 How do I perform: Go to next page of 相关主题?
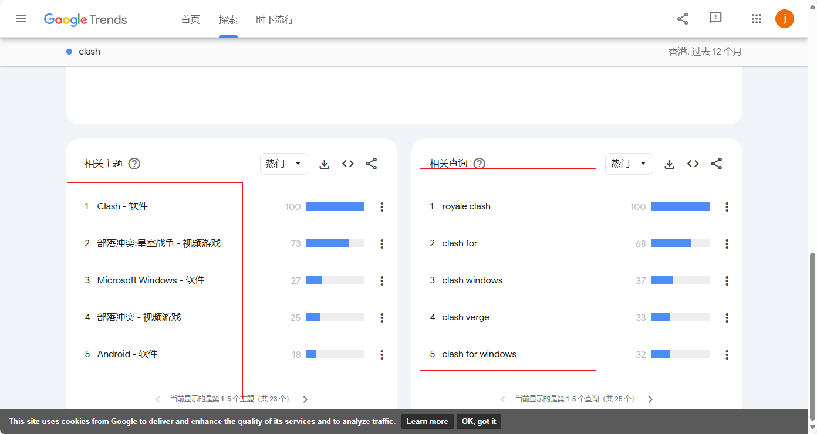305,399
